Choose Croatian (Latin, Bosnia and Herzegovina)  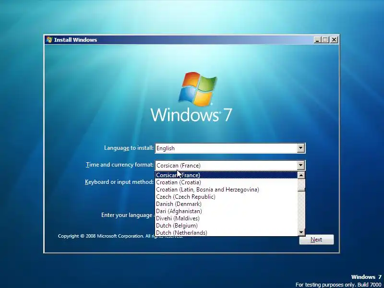click(227, 190)
